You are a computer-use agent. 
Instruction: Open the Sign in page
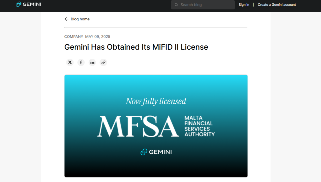(244, 5)
